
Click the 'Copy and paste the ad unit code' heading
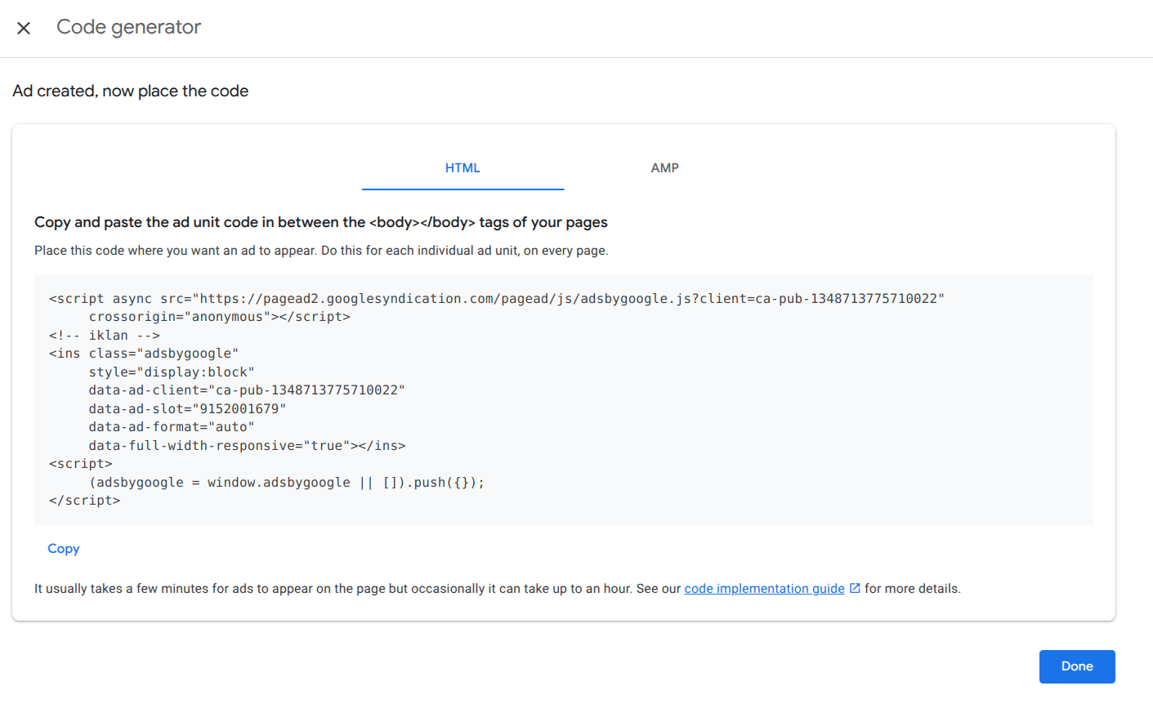[321, 222]
